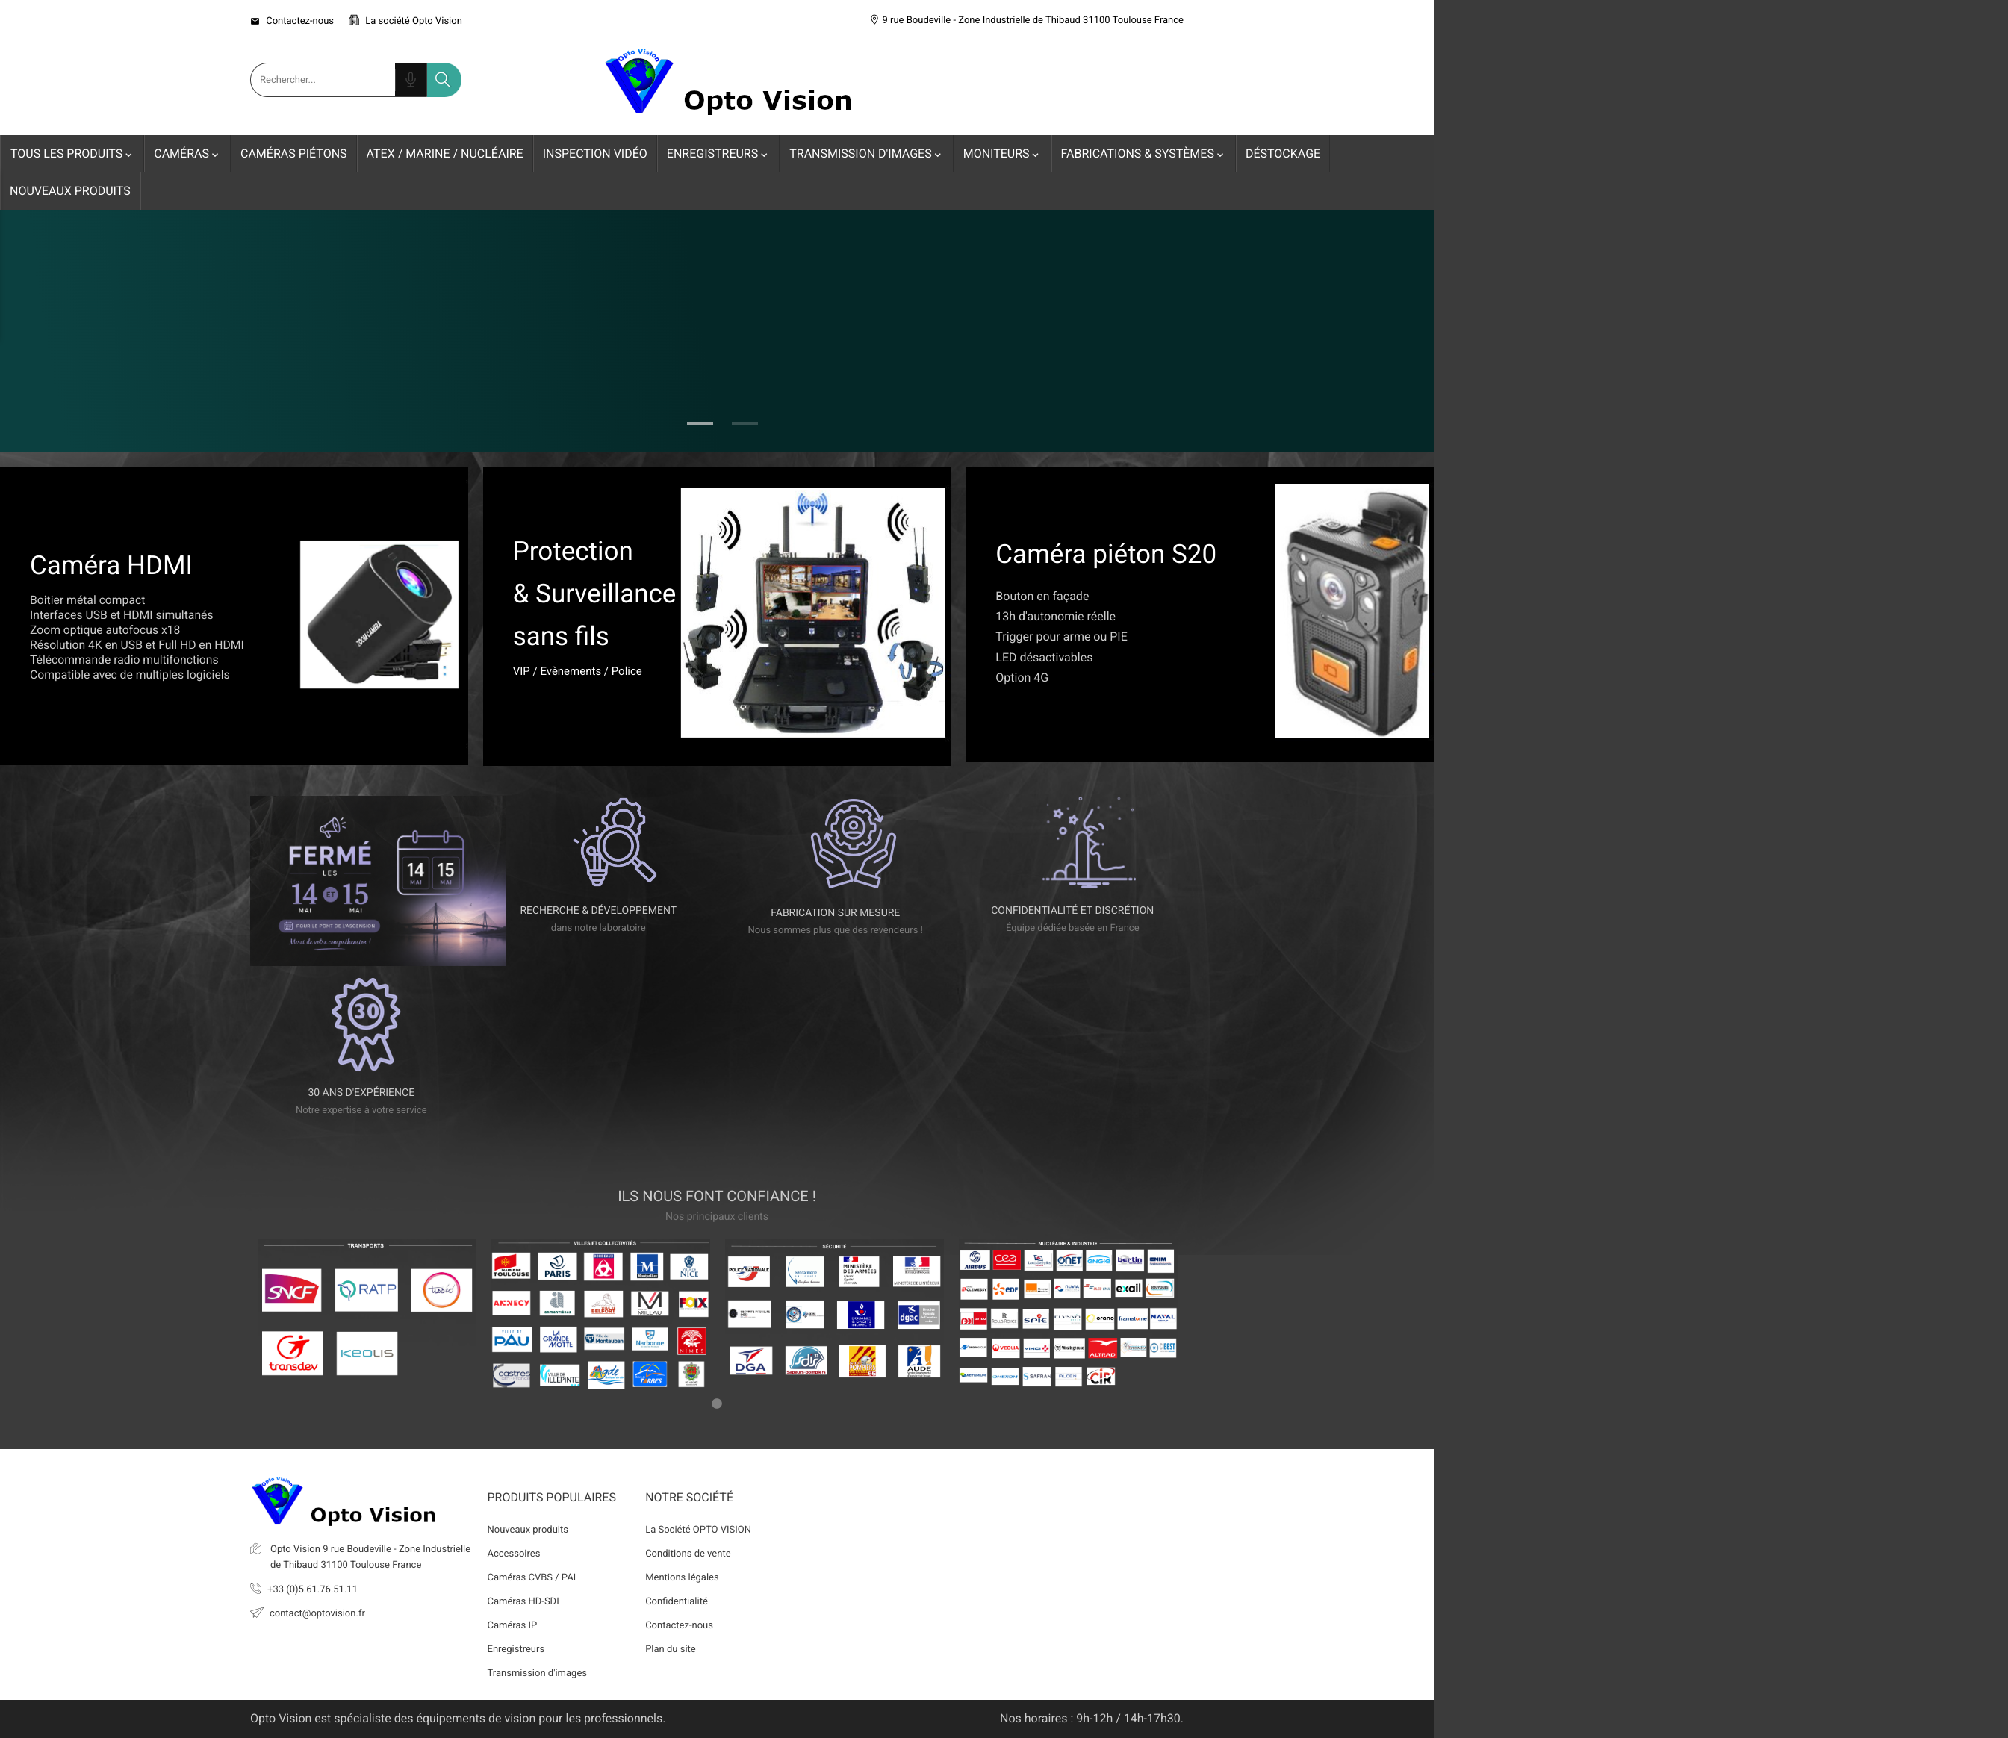Image resolution: width=2008 pixels, height=1738 pixels.
Task: Click the paper plane email icon in footer
Action: [x=256, y=1613]
